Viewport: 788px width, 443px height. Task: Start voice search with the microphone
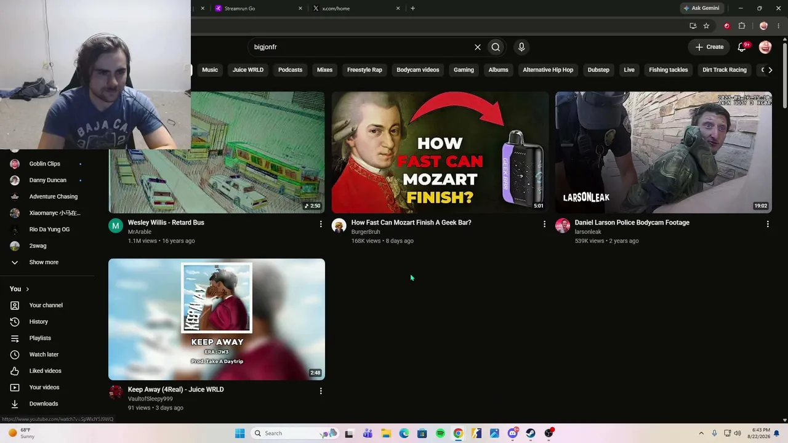[x=521, y=47]
